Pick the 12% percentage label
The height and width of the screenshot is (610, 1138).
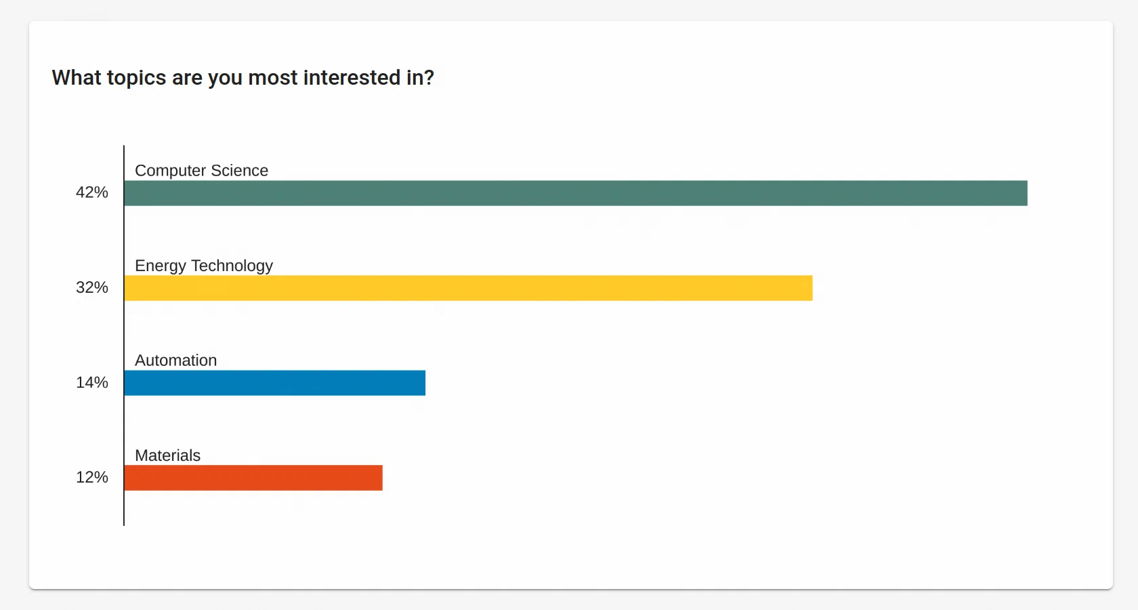[x=92, y=477]
